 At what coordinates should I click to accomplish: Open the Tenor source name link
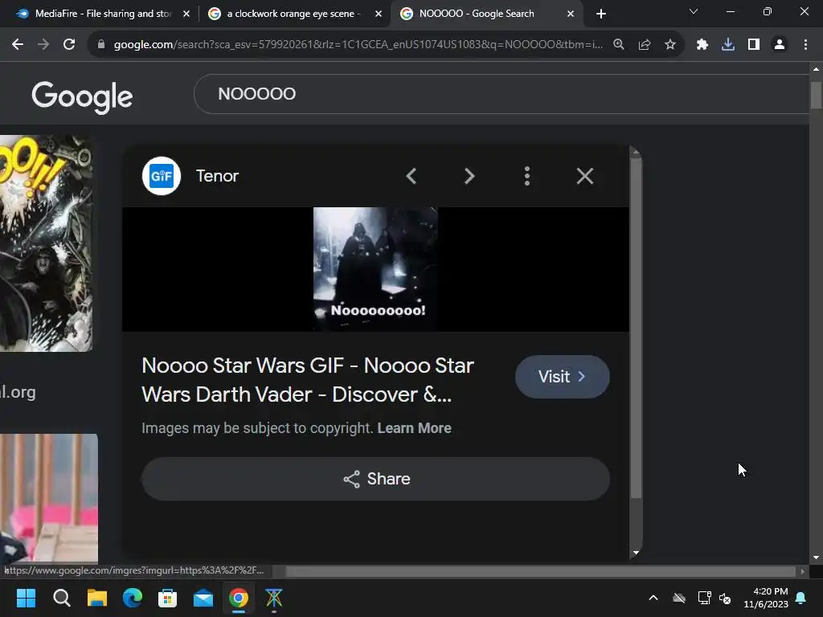217,176
